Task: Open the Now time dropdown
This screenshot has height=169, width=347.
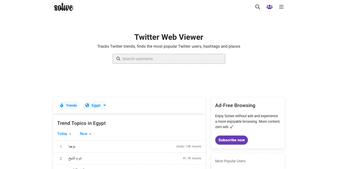Action: point(86,134)
